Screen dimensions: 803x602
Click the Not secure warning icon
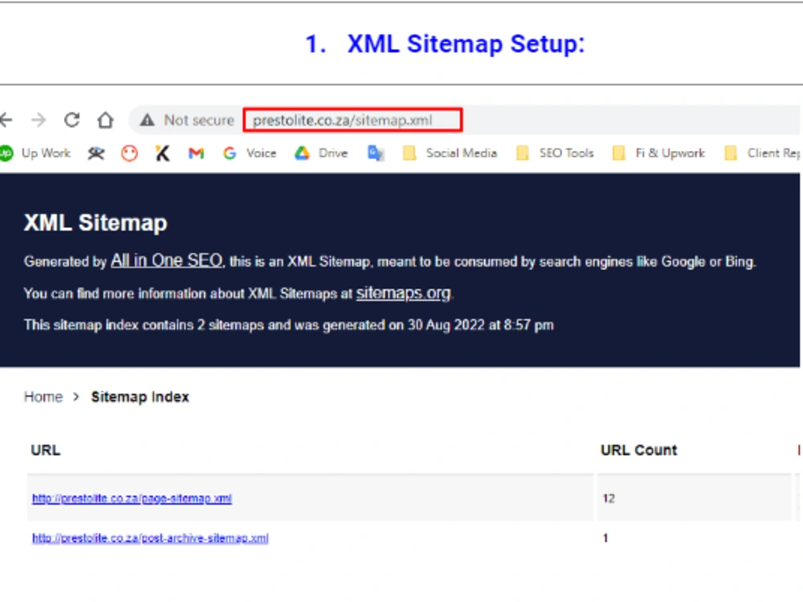tap(147, 120)
